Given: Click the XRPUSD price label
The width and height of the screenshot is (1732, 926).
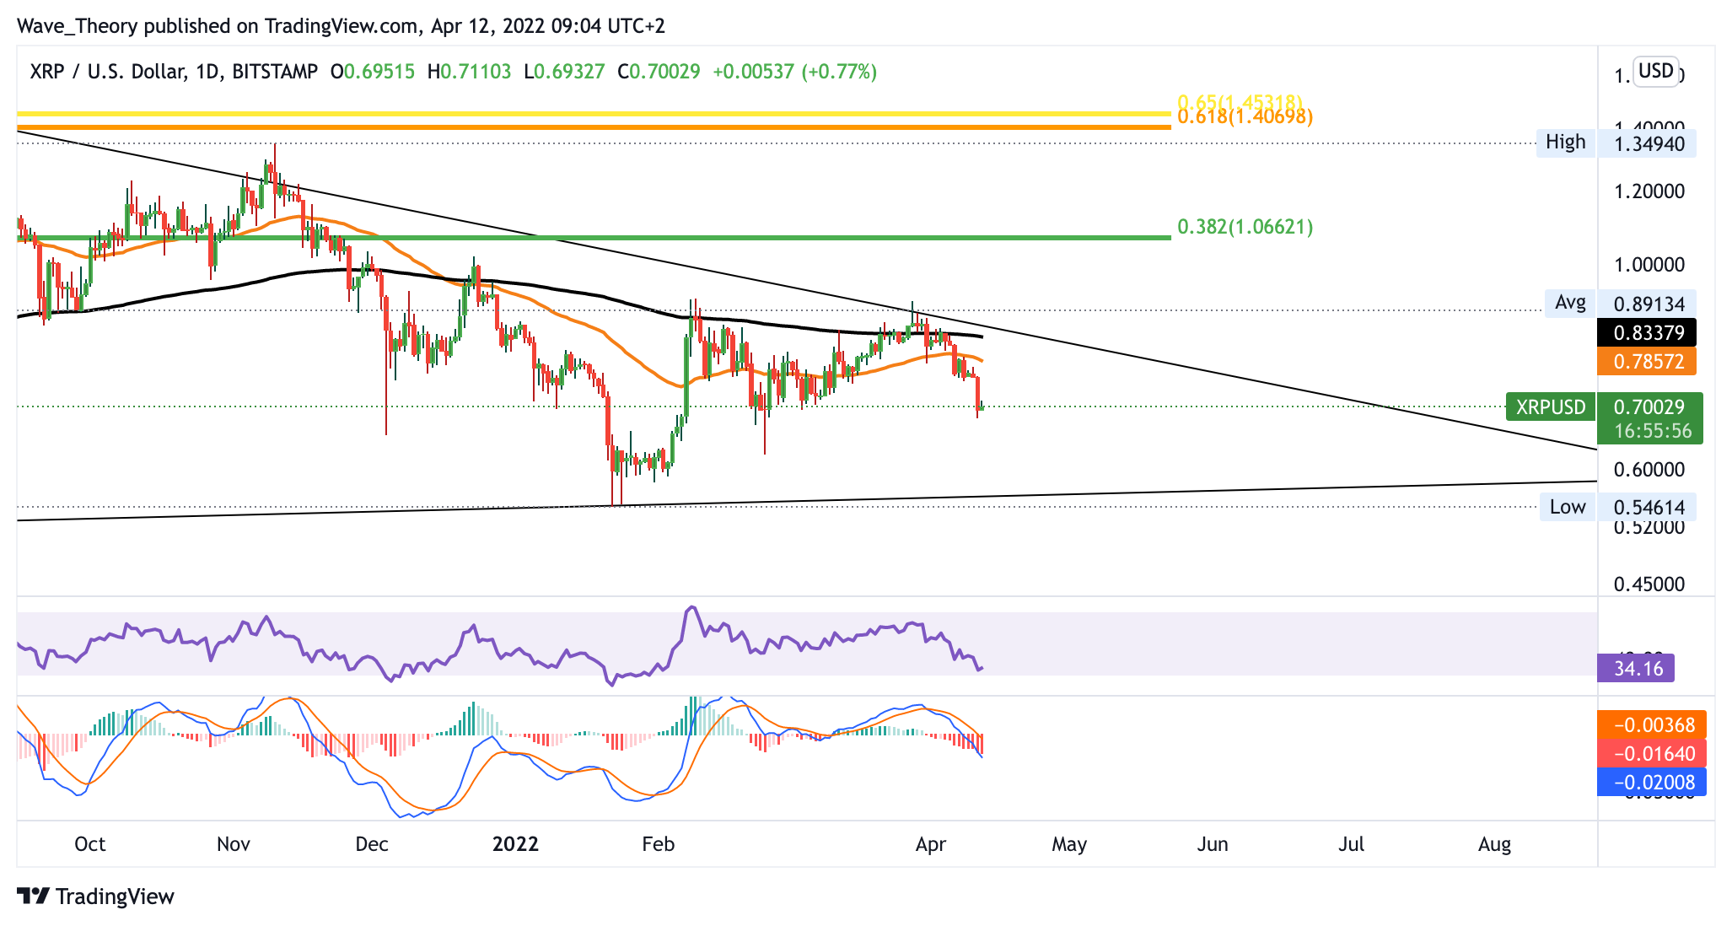Looking at the screenshot, I should [1550, 407].
